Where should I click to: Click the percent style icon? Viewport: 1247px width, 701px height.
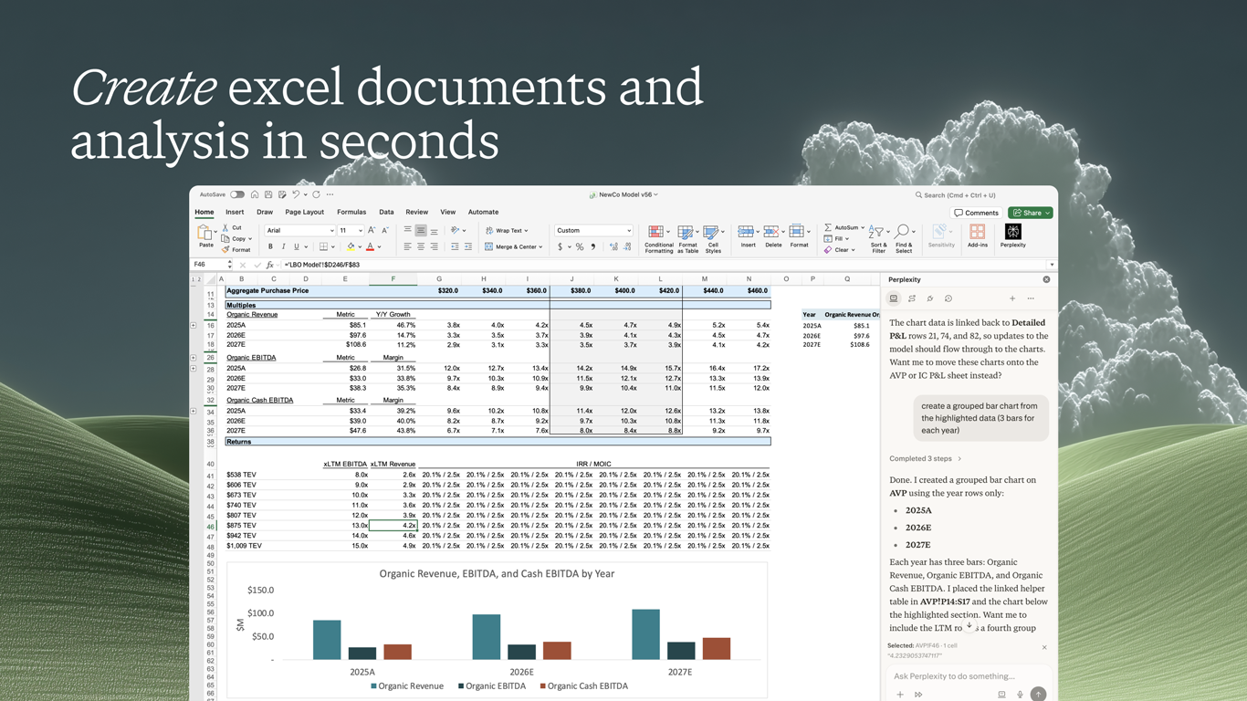[579, 246]
